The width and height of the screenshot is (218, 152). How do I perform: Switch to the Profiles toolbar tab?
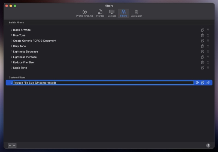pos(100,13)
